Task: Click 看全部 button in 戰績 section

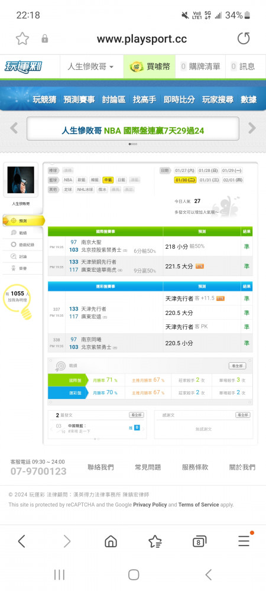Action: coord(238,366)
